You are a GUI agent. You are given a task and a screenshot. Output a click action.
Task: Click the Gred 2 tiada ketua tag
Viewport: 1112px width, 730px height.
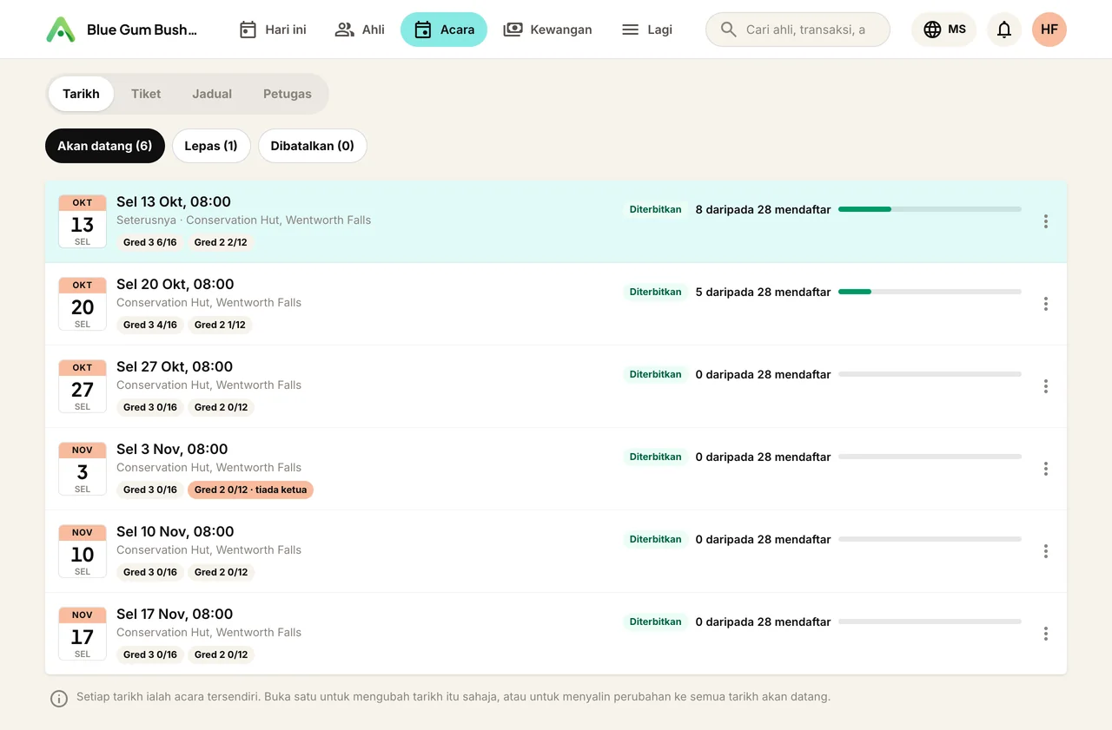click(250, 490)
